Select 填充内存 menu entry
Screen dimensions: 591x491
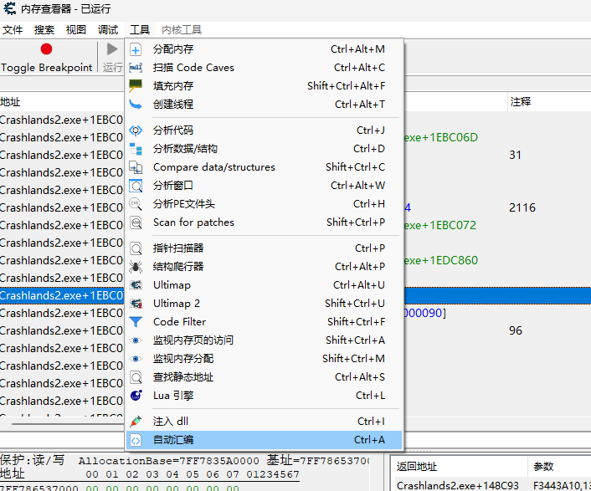pyautogui.click(x=265, y=86)
